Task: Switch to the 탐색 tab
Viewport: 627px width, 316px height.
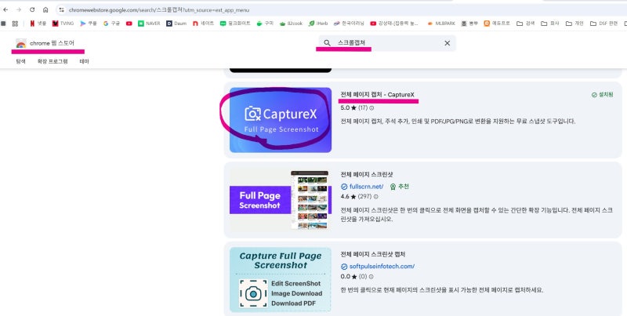Action: (x=21, y=61)
